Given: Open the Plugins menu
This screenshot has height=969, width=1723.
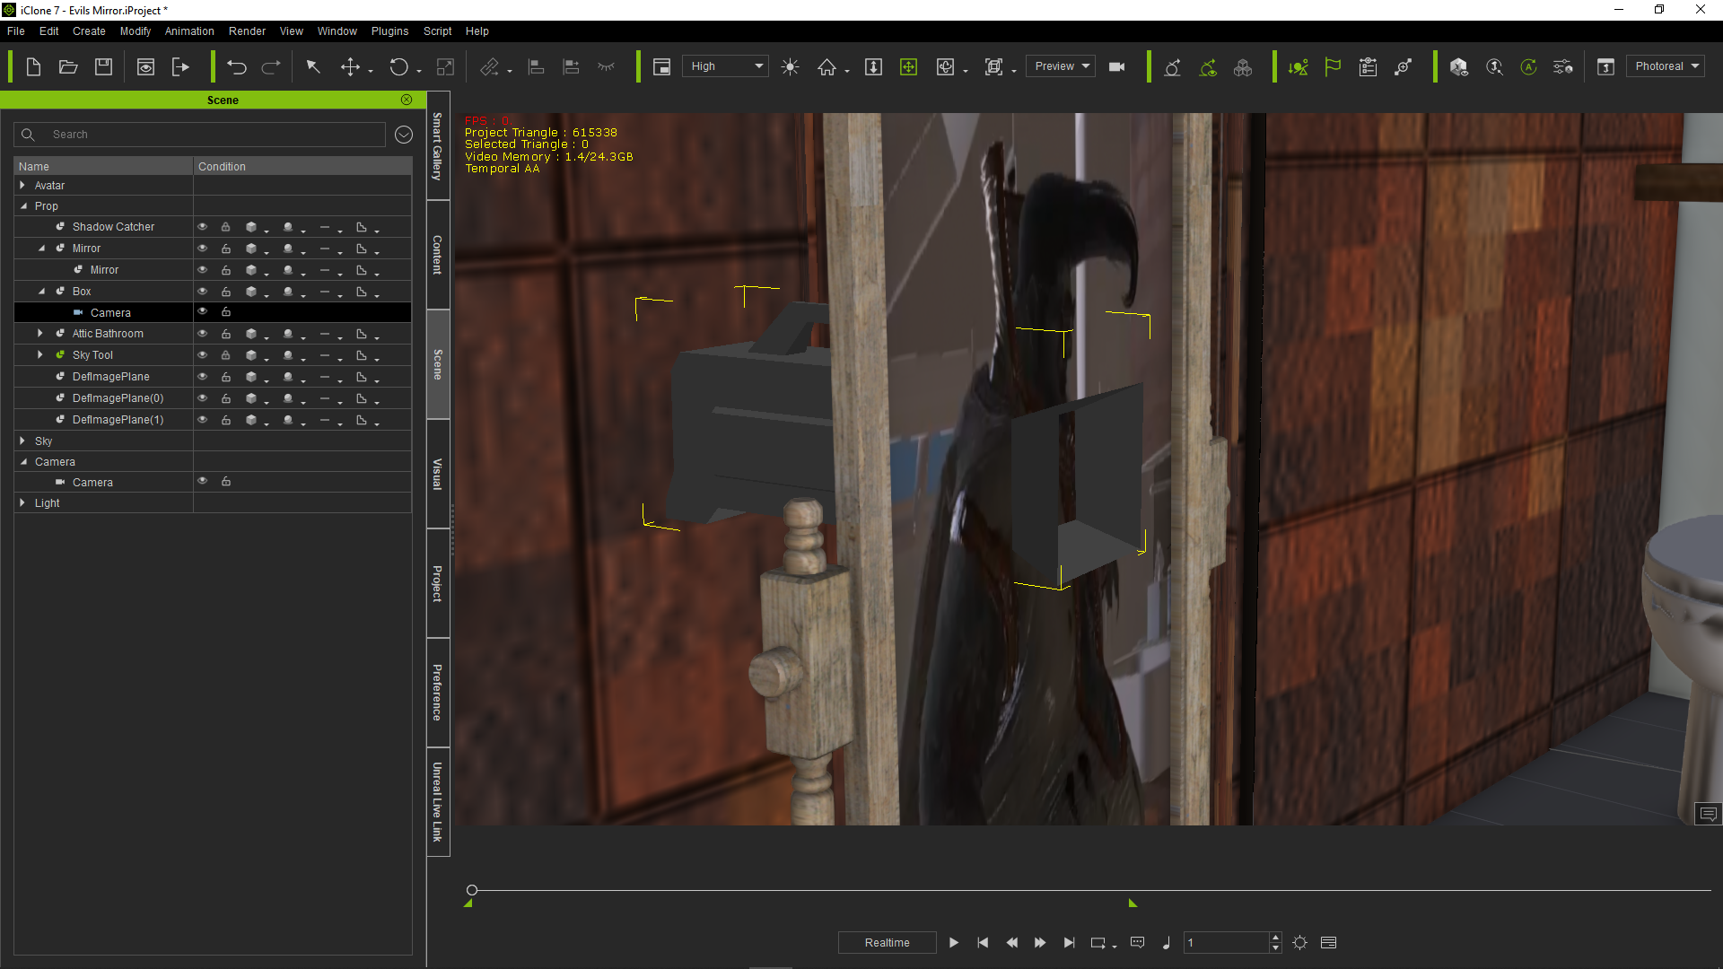Looking at the screenshot, I should click(389, 31).
